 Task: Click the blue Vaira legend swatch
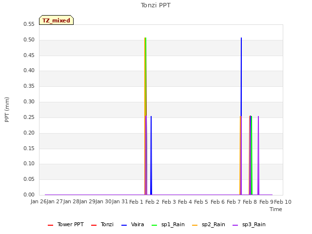point(124,225)
